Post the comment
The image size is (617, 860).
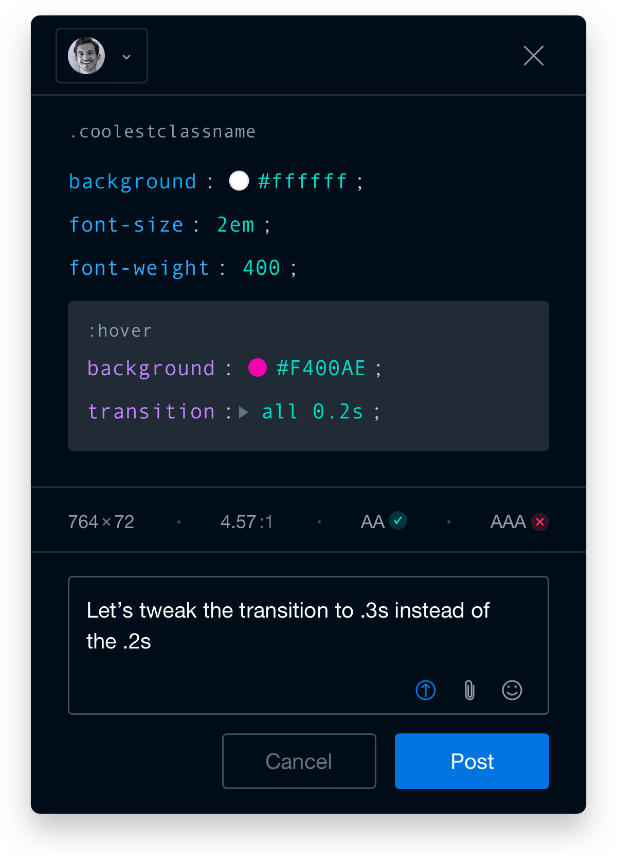[x=472, y=761]
